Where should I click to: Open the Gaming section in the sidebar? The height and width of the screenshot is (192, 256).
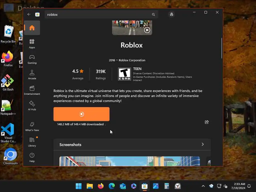pos(32,59)
